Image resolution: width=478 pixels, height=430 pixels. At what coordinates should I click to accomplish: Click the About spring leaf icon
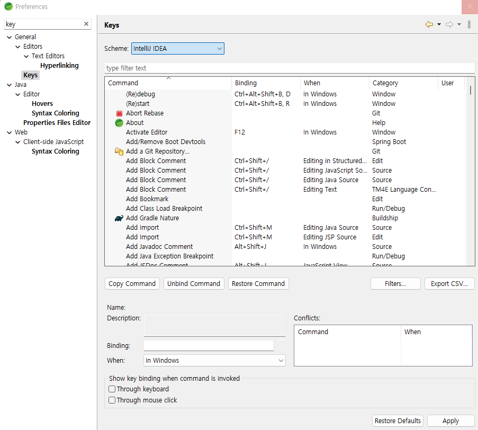[119, 123]
